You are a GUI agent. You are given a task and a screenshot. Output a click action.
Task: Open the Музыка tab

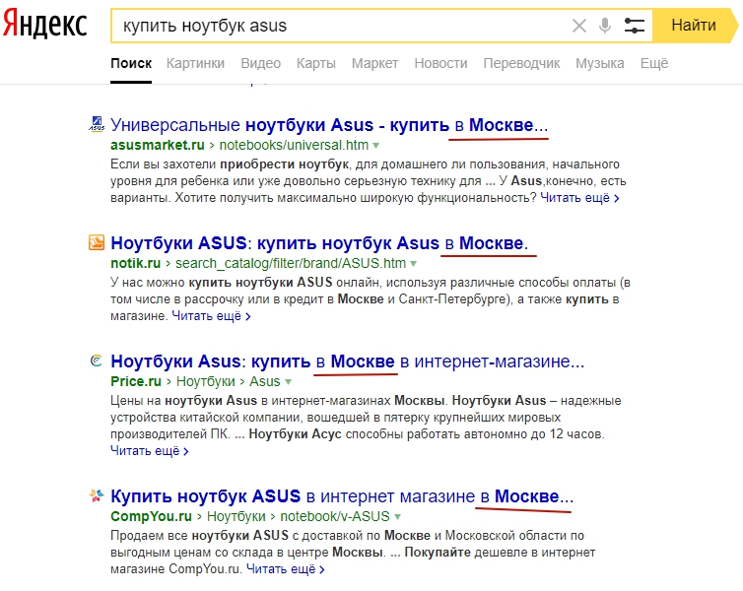[x=600, y=63]
